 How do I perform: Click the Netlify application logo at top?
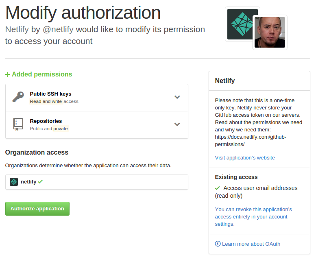[242, 24]
